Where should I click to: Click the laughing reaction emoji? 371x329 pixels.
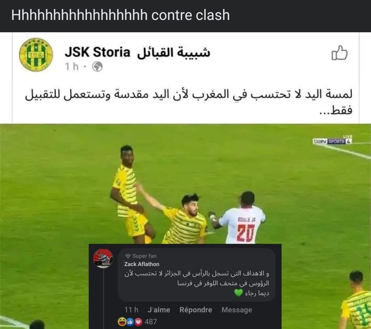pyautogui.click(x=122, y=322)
